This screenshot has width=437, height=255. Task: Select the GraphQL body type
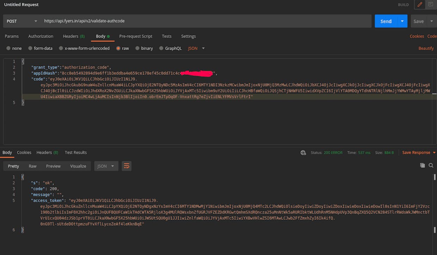(171, 48)
